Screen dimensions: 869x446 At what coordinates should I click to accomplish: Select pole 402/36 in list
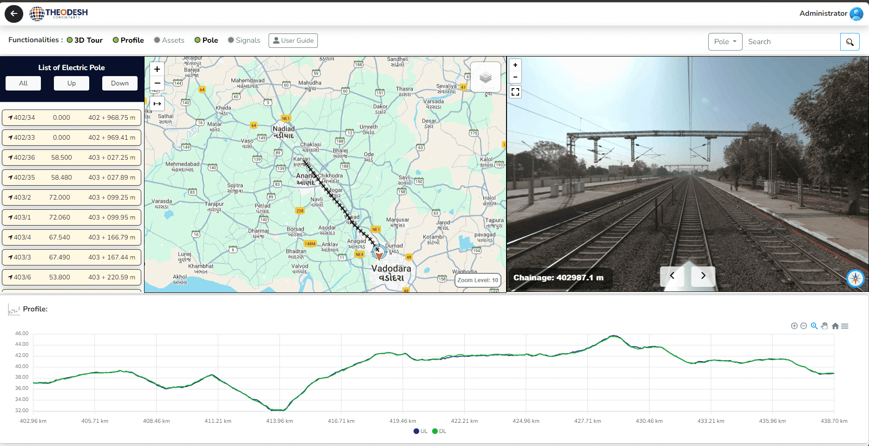72,158
